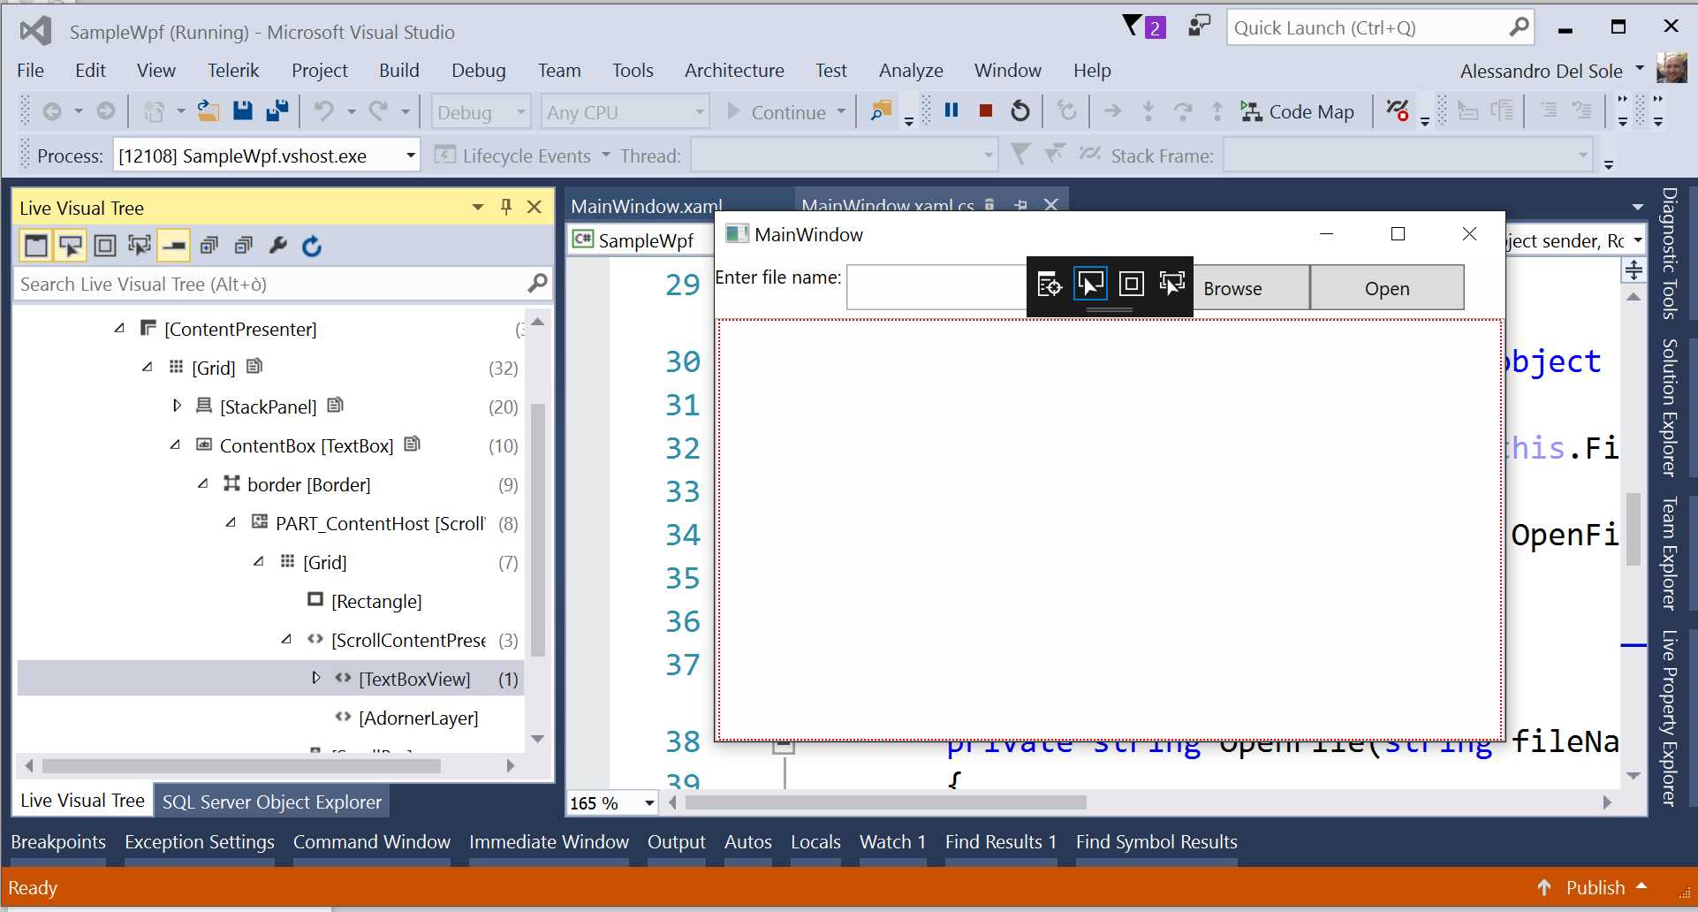Click the Live Visual Tree vertical scrollbar thumb
This screenshot has height=912, width=1698.
[538, 529]
